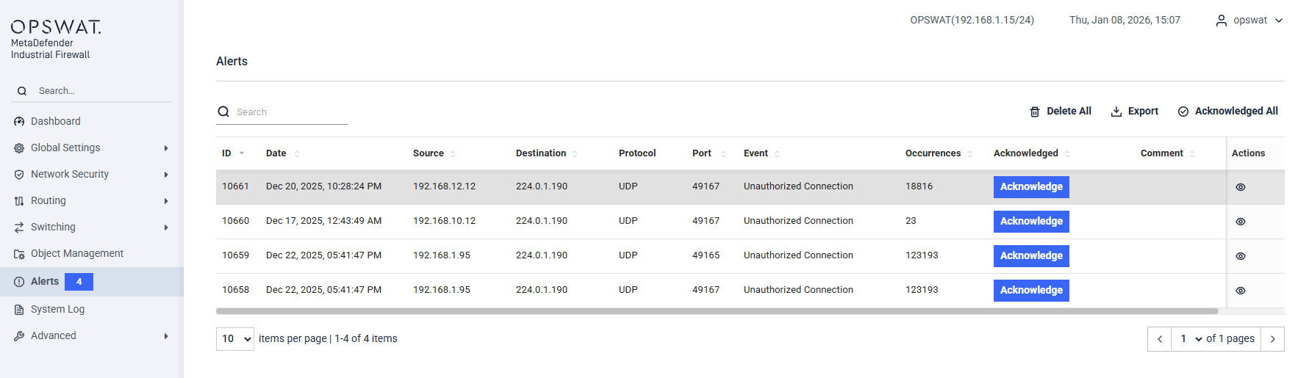Expand the Network Security submenu
This screenshot has width=1309, height=378.
(166, 175)
